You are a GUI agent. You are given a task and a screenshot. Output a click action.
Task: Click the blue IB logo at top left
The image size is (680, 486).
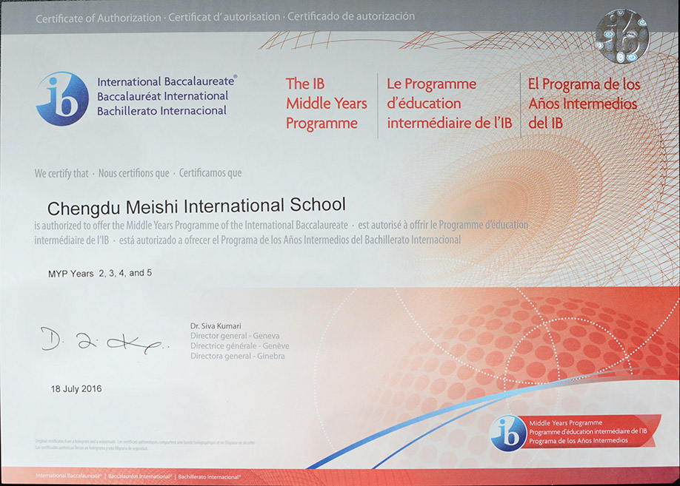62,98
